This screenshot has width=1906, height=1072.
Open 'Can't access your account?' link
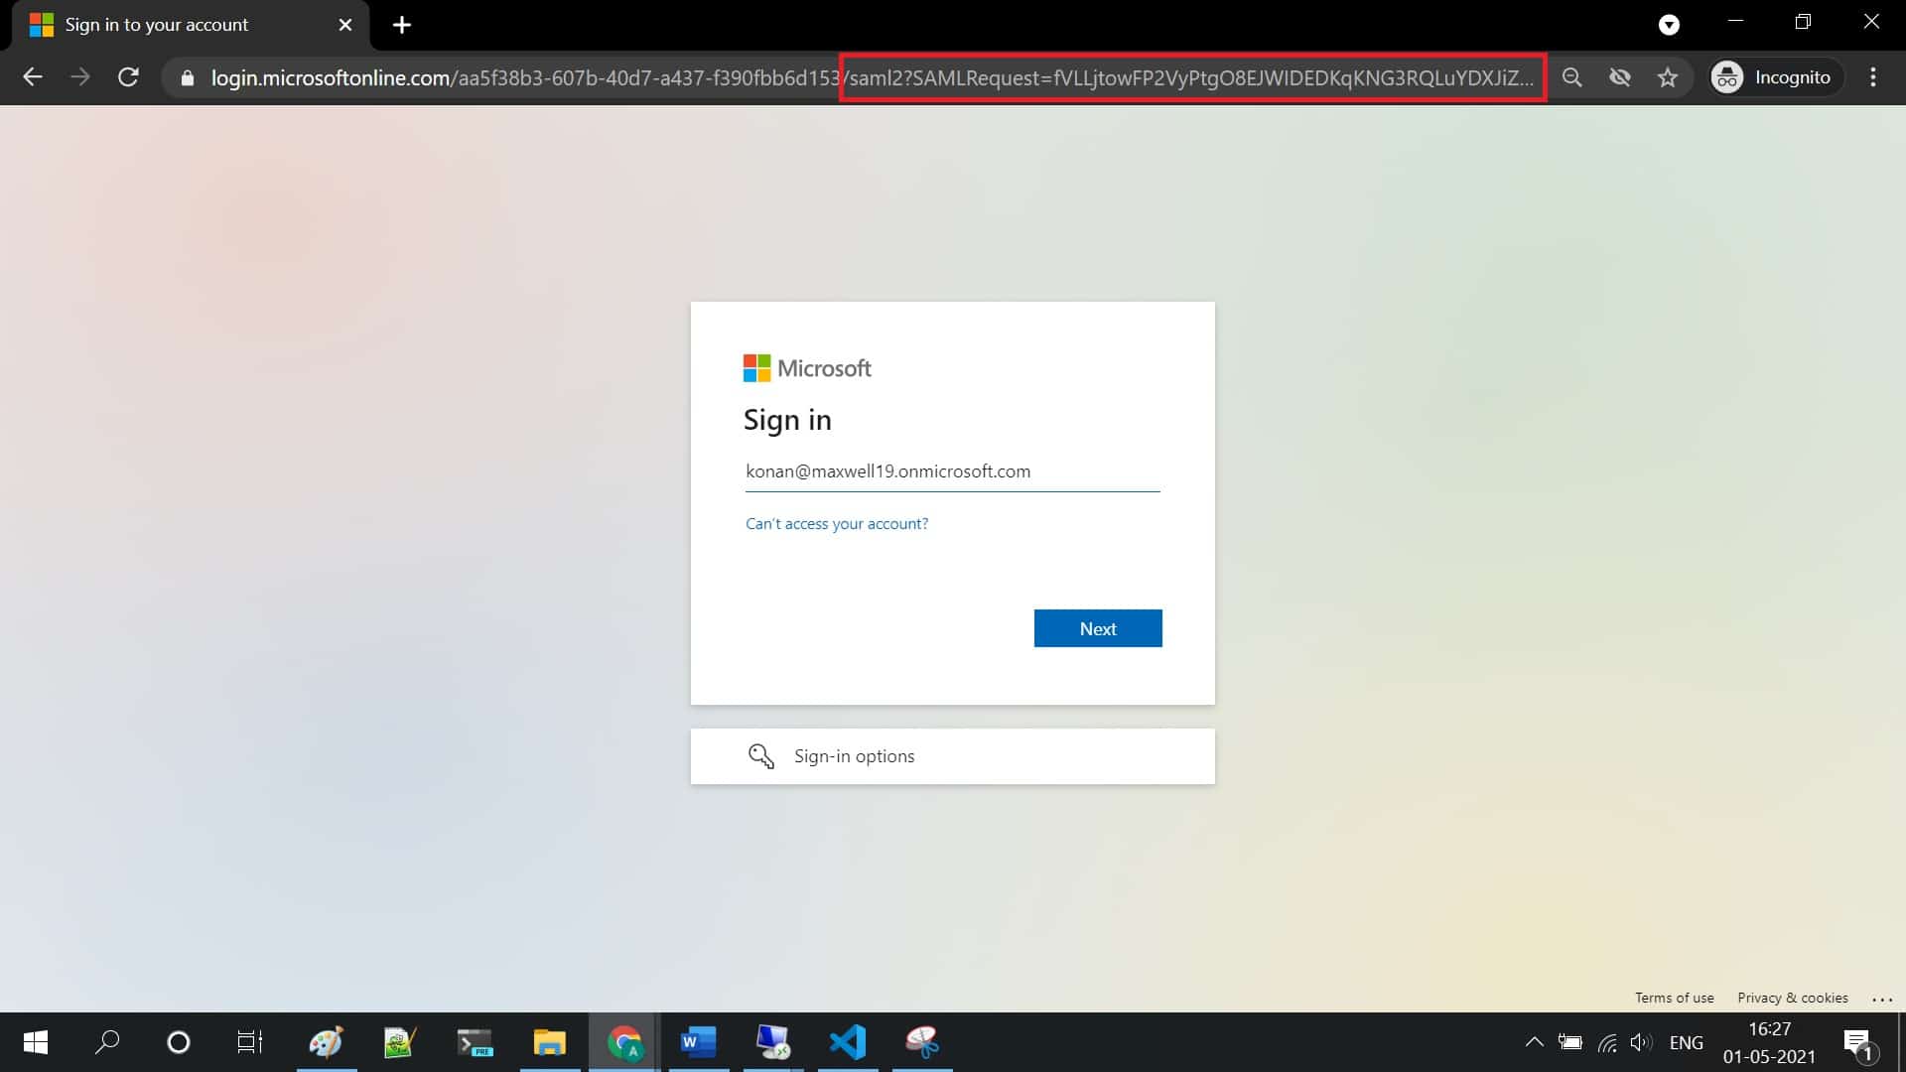click(x=837, y=524)
